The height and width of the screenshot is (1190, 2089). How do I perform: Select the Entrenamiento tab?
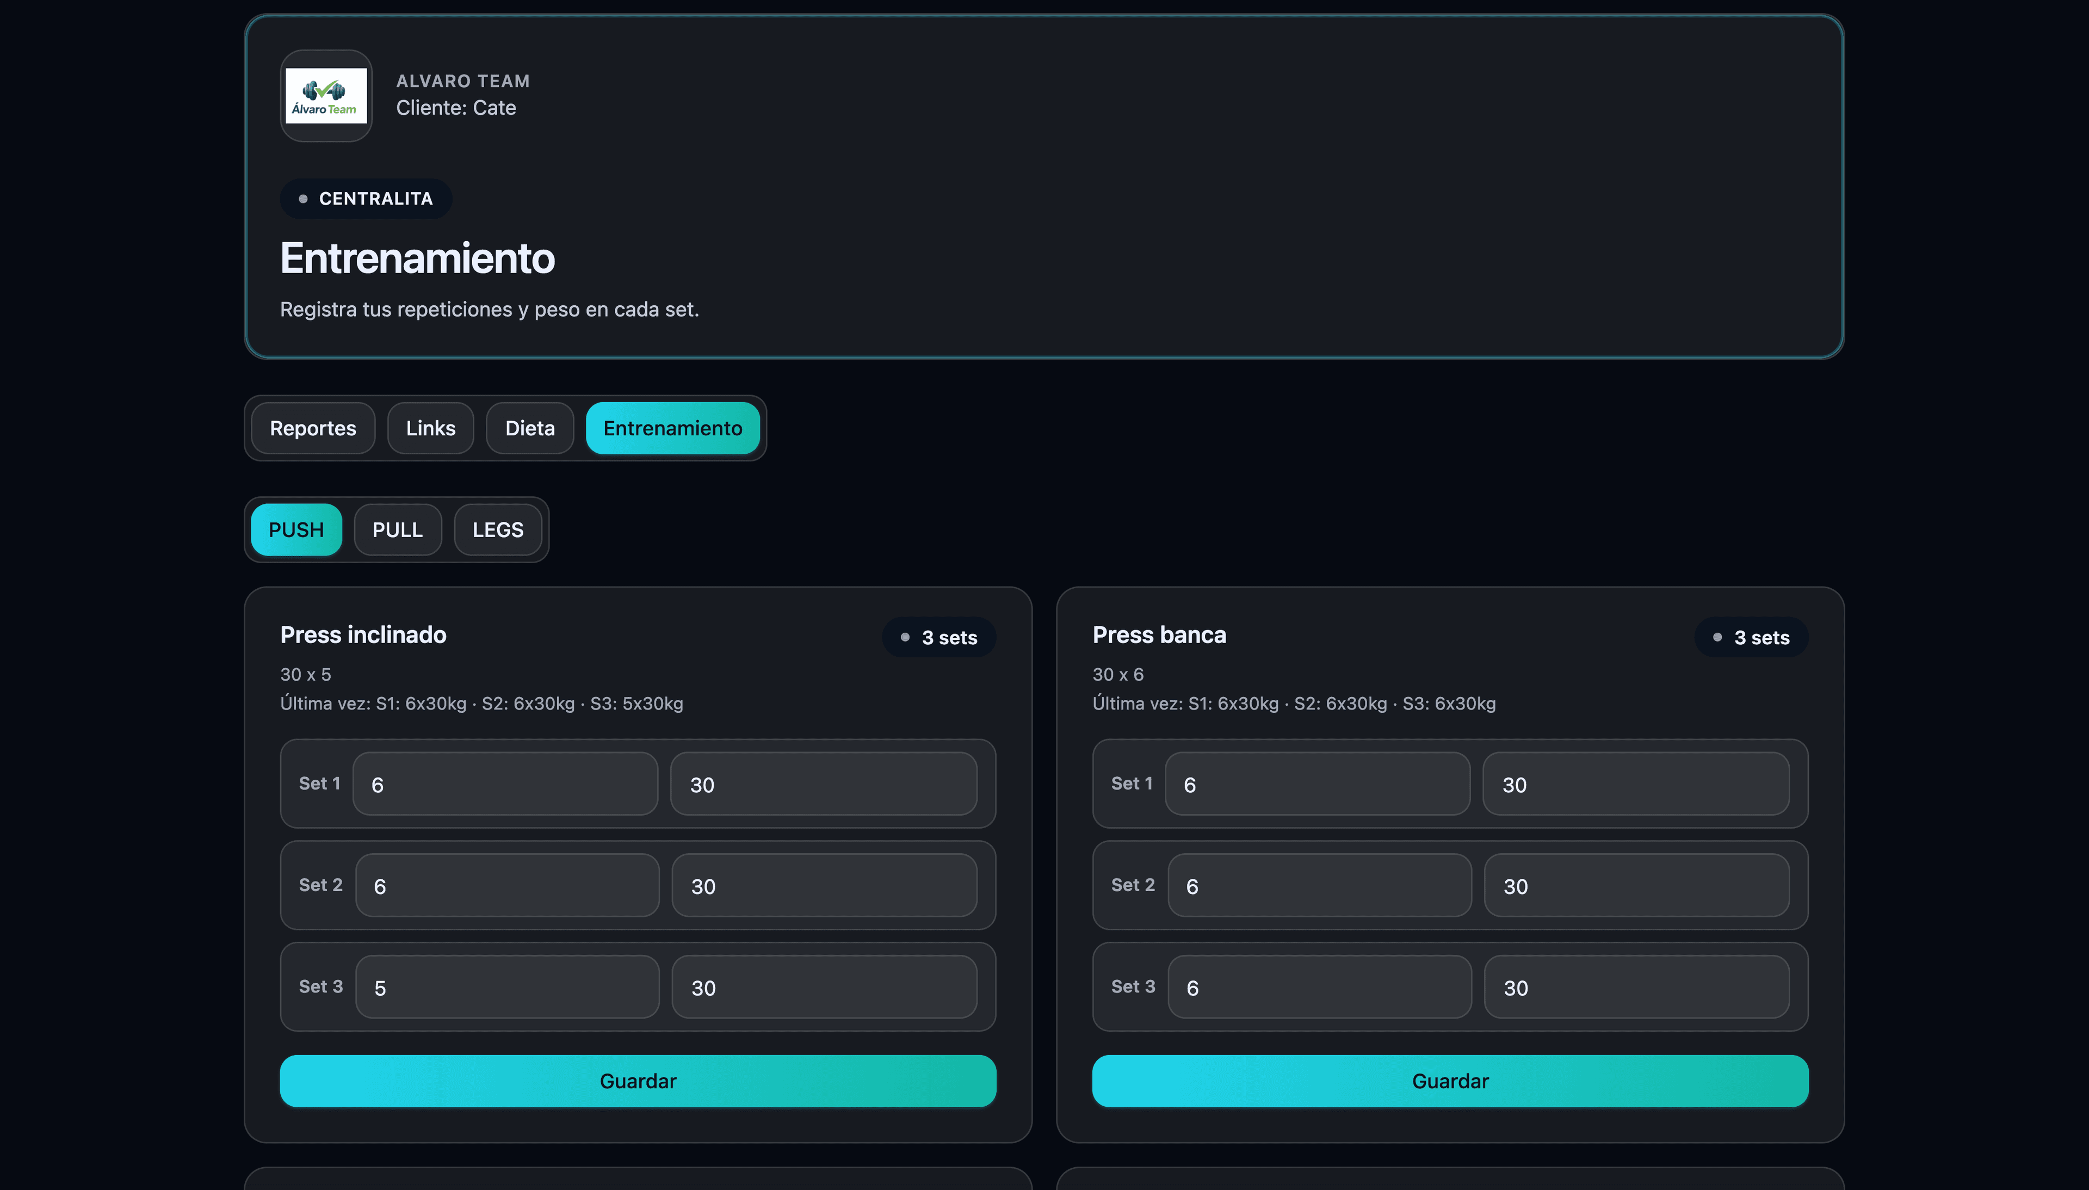point(672,428)
